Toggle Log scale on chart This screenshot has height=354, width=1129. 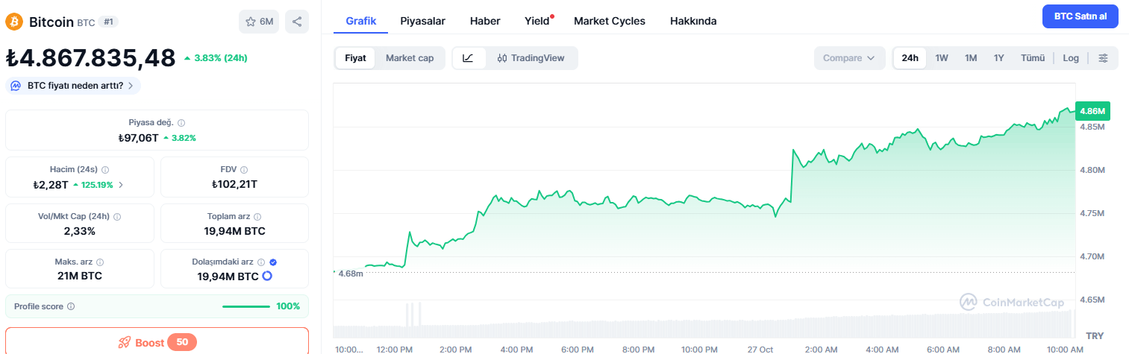click(x=1071, y=58)
